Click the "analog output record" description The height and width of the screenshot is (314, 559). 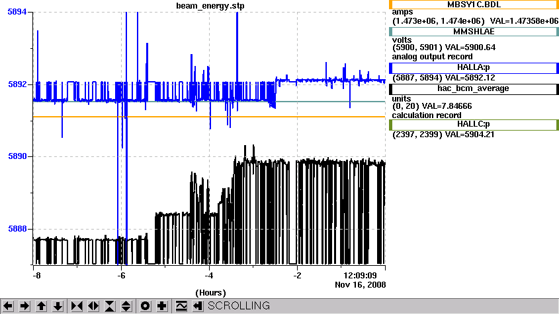tap(433, 57)
